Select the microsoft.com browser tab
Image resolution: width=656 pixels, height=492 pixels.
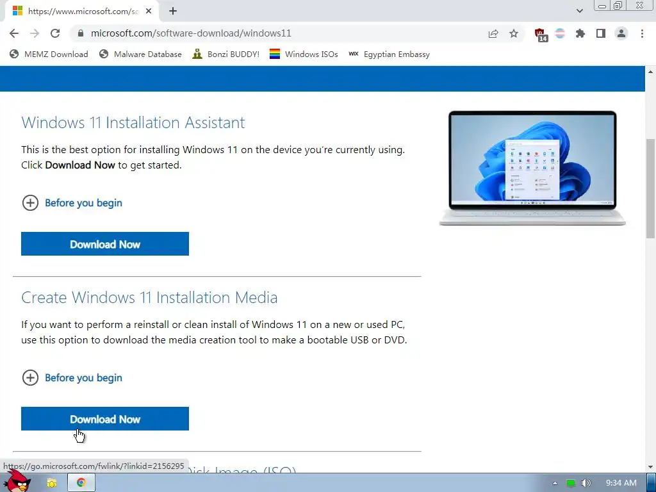point(81,12)
